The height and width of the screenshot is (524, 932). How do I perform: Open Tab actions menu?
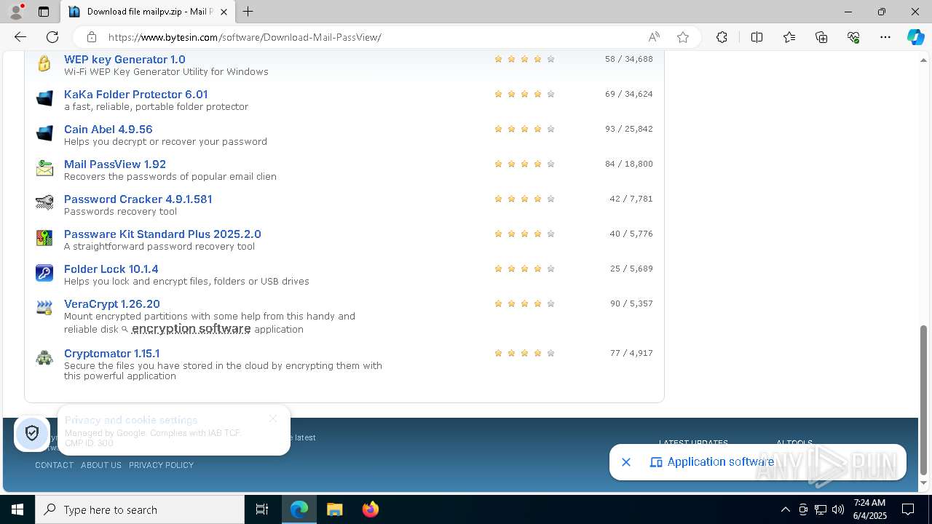tap(44, 12)
